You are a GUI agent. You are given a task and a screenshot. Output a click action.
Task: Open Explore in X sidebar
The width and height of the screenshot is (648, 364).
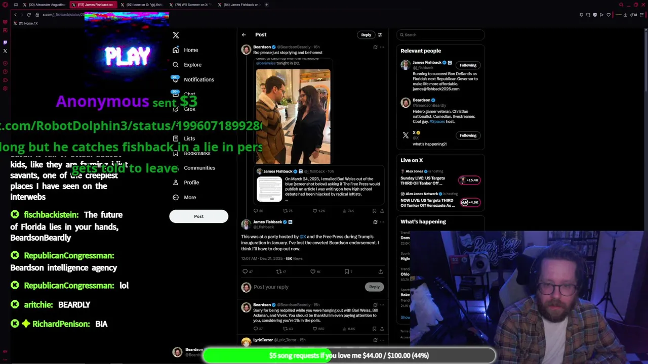(x=187, y=65)
